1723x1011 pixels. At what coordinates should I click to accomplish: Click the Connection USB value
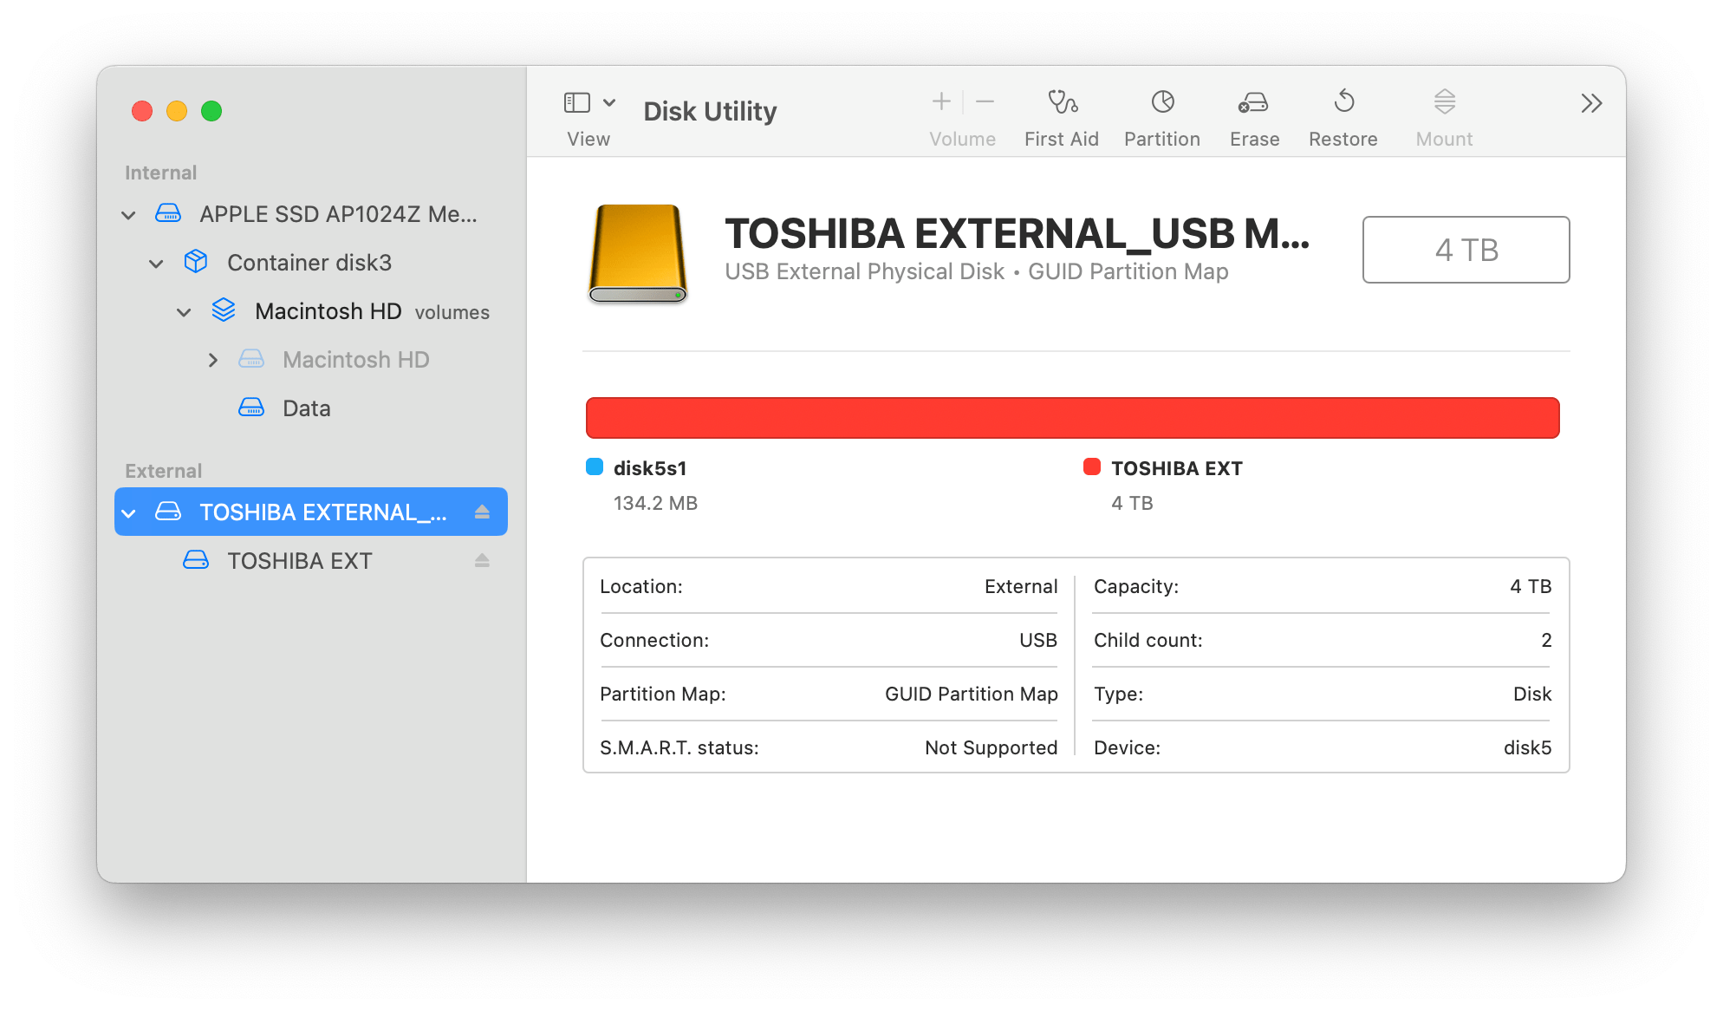click(1038, 640)
